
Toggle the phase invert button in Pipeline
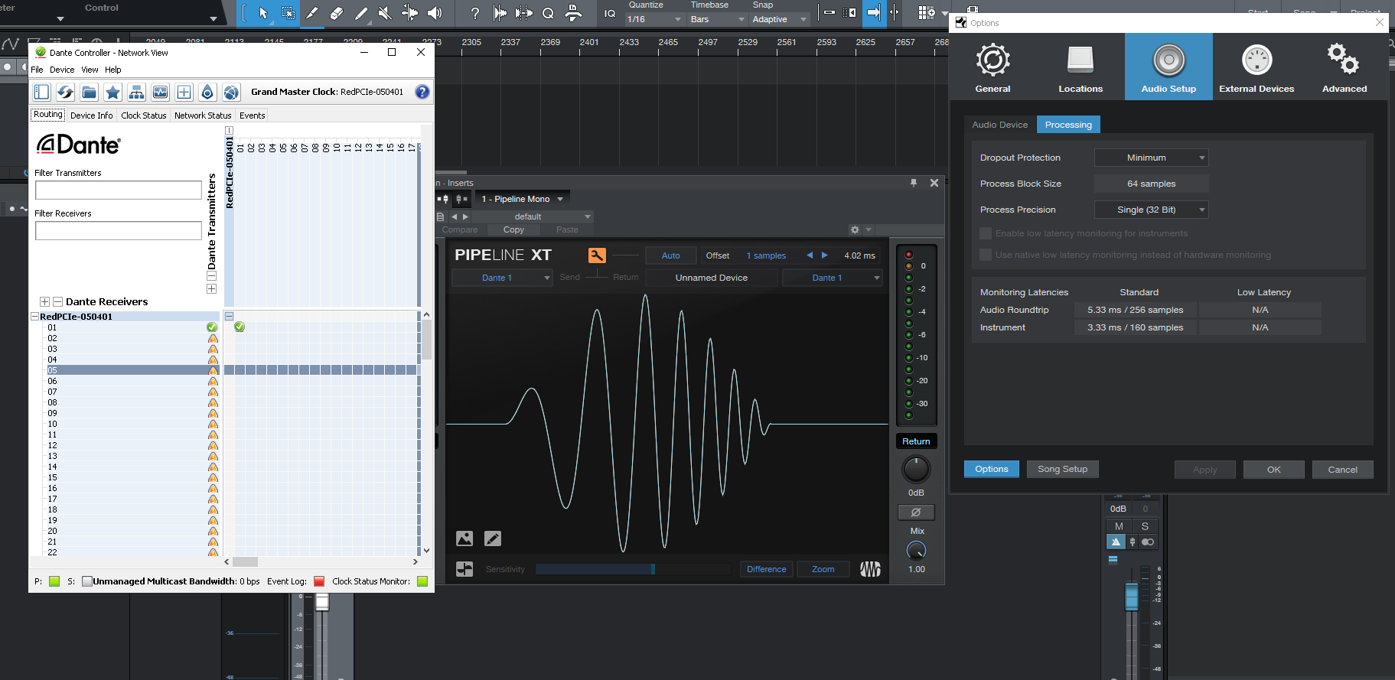[916, 512]
